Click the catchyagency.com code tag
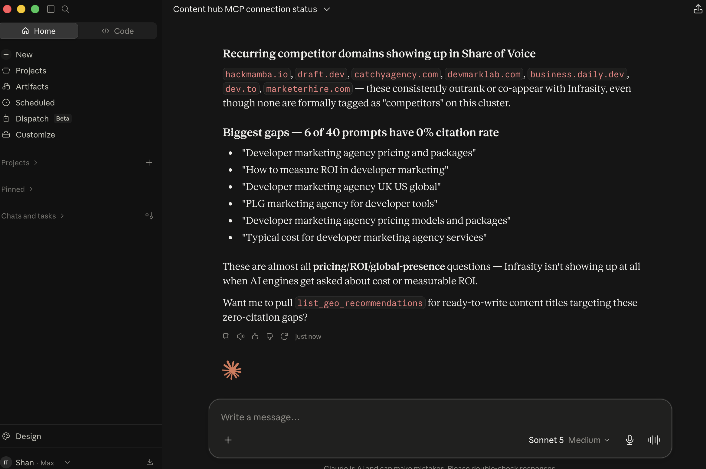This screenshot has height=469, width=706. 396,74
